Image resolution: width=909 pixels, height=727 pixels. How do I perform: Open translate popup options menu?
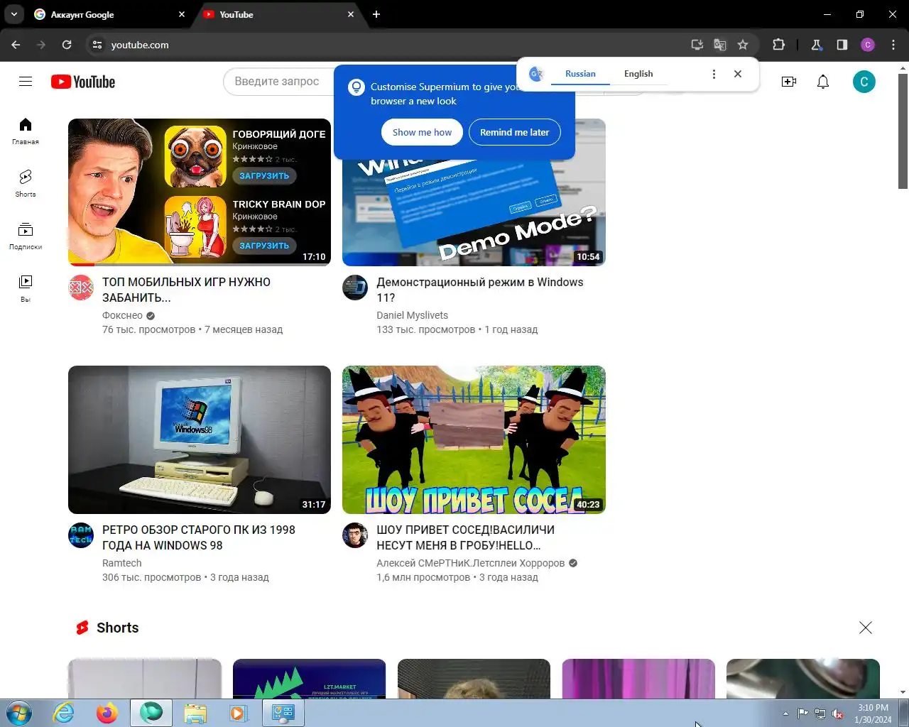coord(714,74)
